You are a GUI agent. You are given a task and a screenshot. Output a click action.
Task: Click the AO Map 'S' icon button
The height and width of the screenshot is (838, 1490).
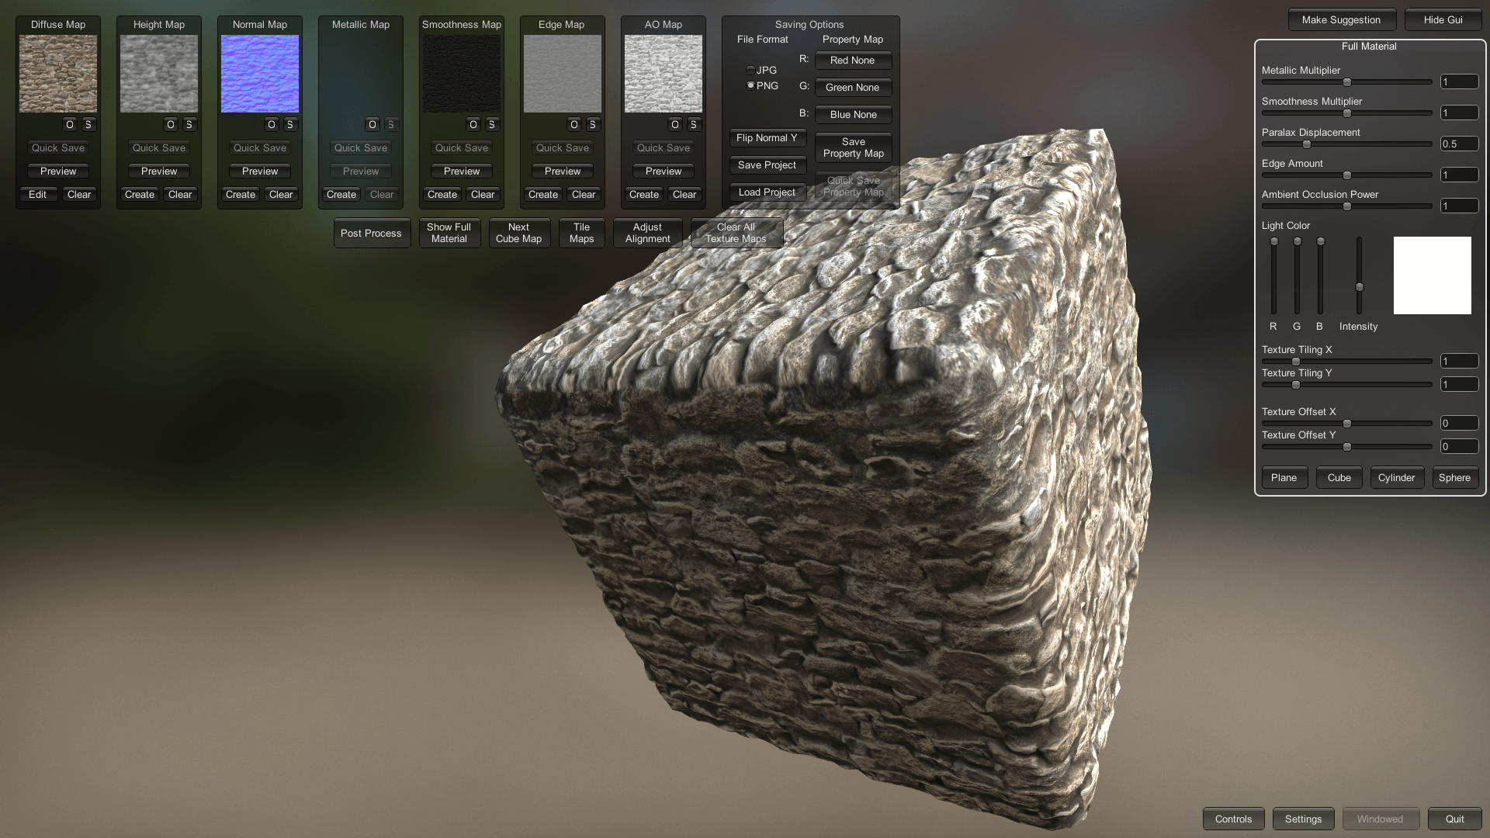pyautogui.click(x=694, y=124)
